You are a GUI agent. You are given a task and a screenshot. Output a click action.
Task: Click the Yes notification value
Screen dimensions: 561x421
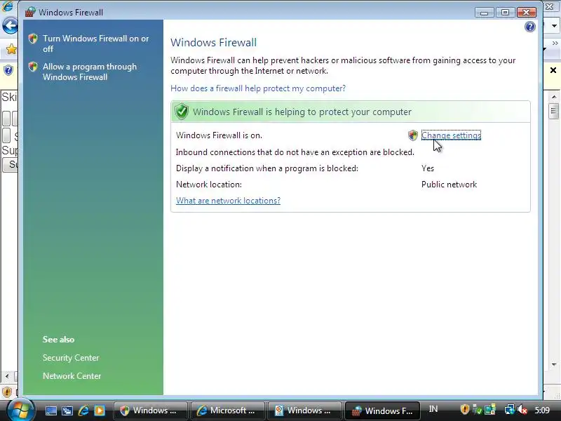pyautogui.click(x=428, y=168)
